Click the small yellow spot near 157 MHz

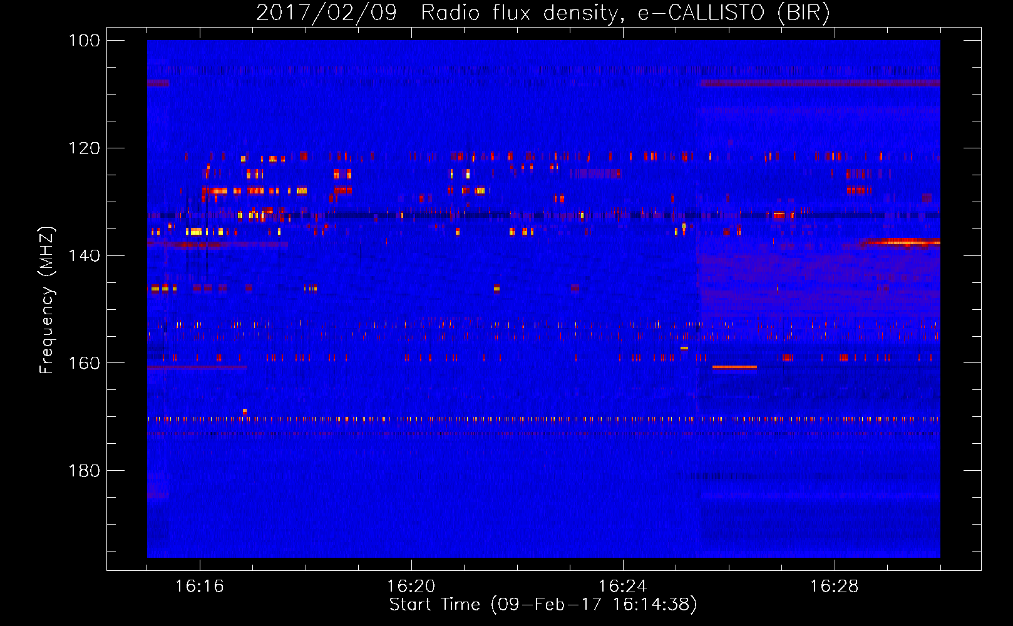tap(684, 348)
